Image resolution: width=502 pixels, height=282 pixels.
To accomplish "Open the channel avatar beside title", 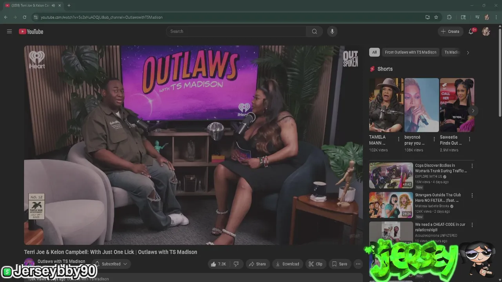I will [29, 264].
